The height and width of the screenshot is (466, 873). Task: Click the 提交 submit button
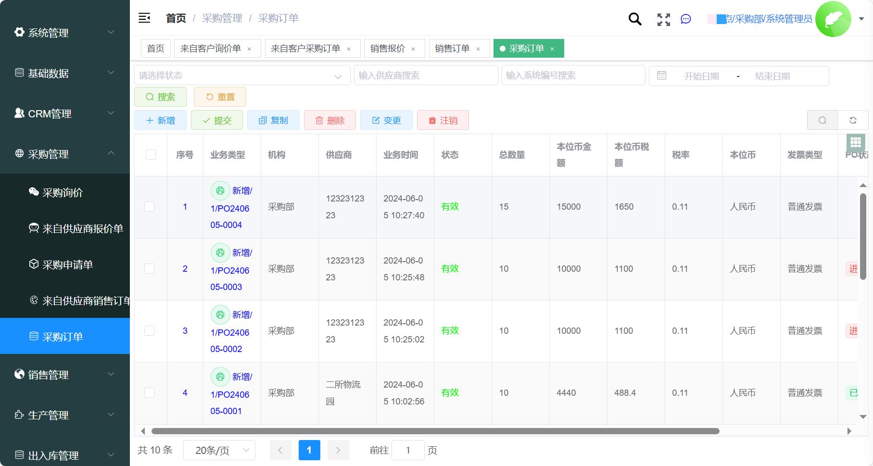coord(217,120)
